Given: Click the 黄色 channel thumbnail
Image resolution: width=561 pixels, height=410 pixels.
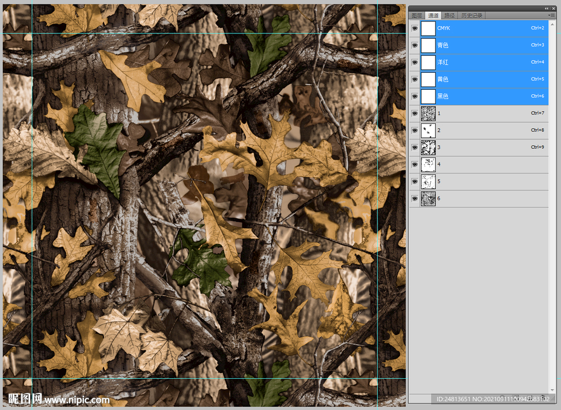Looking at the screenshot, I should coord(428,79).
